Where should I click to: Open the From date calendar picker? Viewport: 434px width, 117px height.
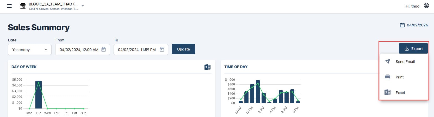[x=103, y=49]
